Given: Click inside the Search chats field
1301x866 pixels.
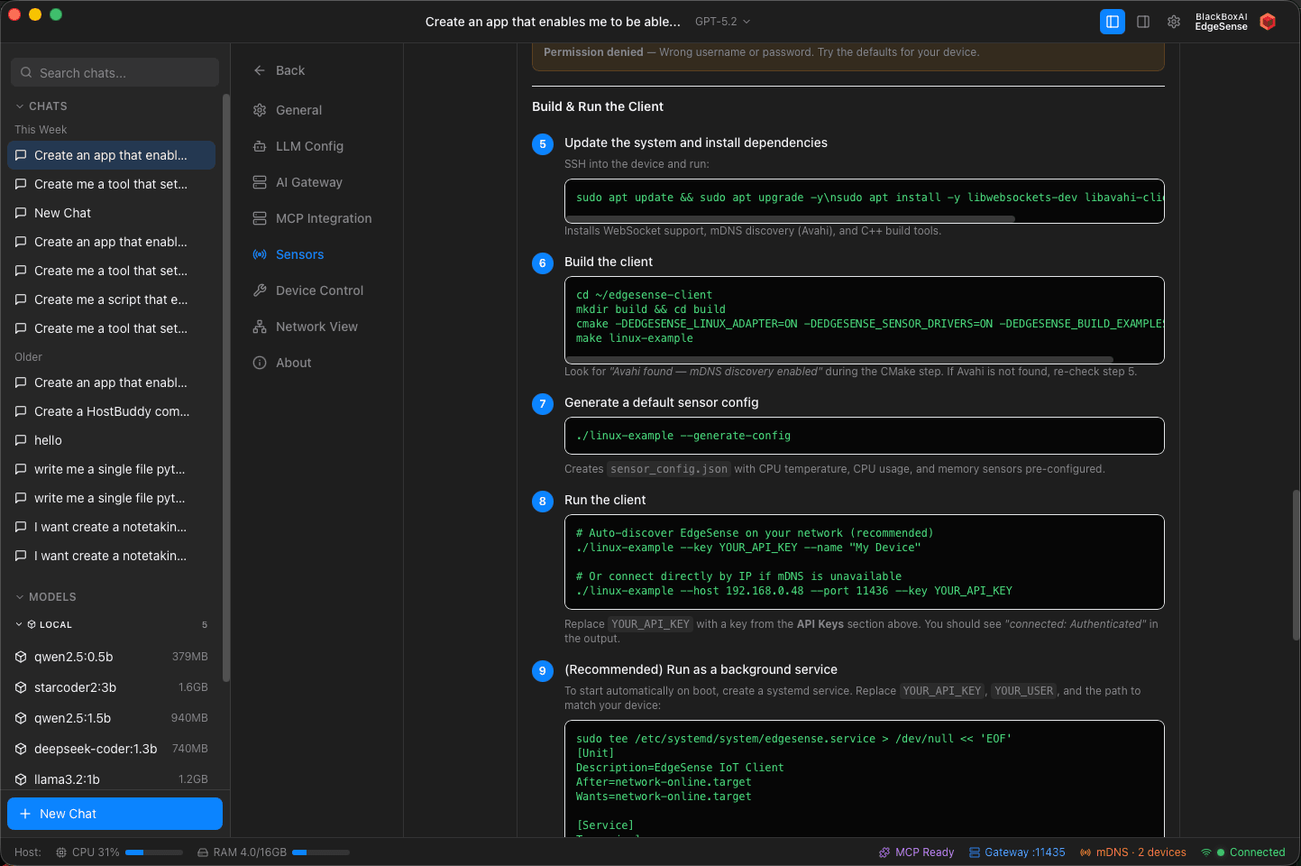Looking at the screenshot, I should point(115,71).
